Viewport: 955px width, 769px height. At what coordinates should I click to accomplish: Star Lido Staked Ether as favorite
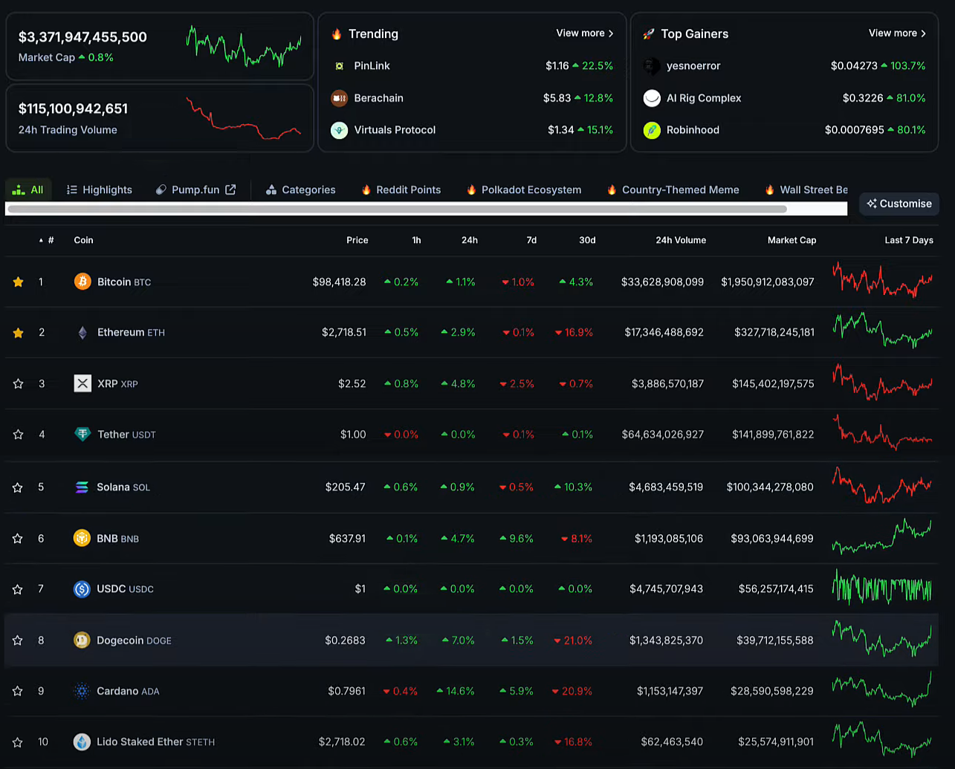click(18, 742)
